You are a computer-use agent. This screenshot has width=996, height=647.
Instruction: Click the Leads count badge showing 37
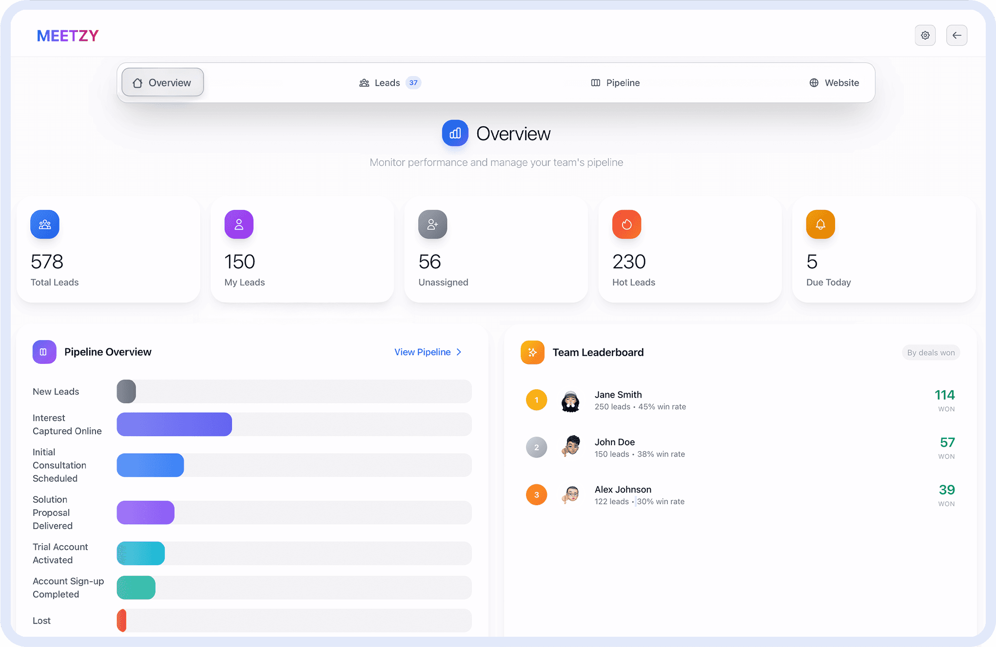(x=413, y=83)
